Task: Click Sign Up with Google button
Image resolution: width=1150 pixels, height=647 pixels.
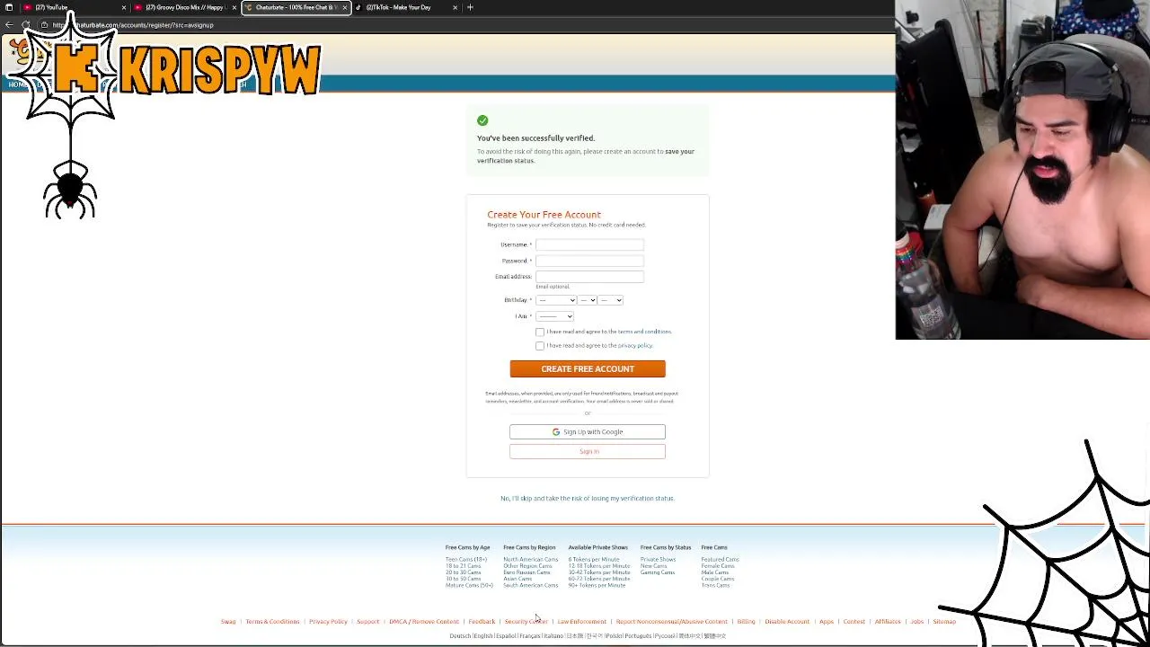Action: [x=588, y=432]
